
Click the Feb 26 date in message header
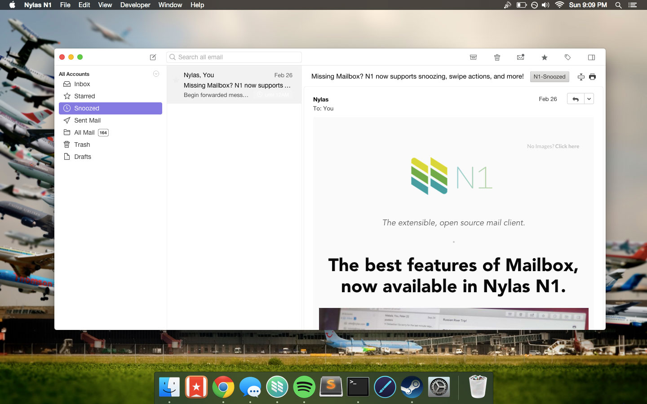click(548, 99)
